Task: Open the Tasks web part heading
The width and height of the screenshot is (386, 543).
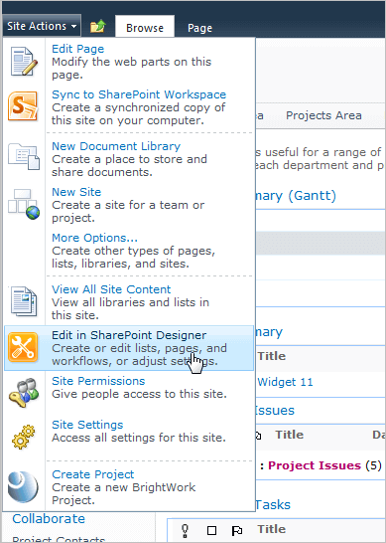Action: click(x=273, y=504)
